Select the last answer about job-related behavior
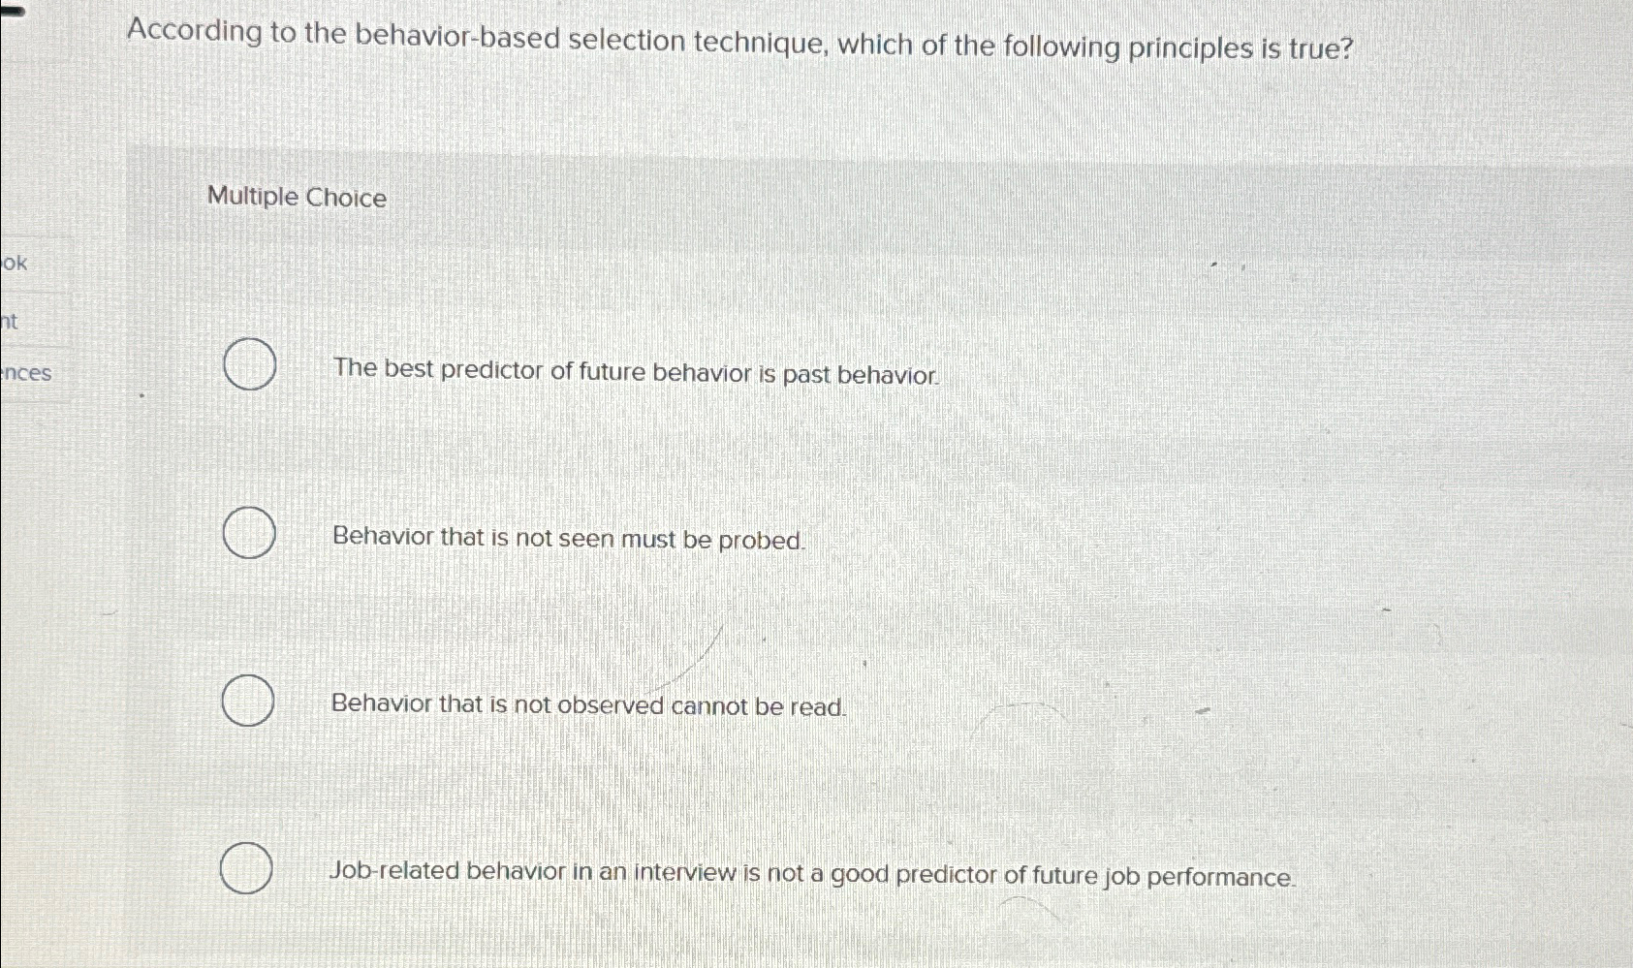The height and width of the screenshot is (968, 1633). 247,867
